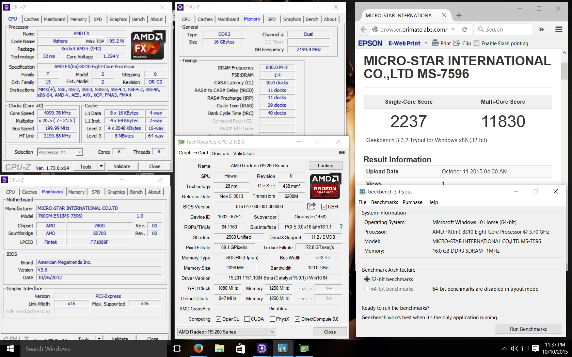The width and height of the screenshot is (572, 357).
Task: Click the Firefox back arrow button
Action: [x=364, y=30]
